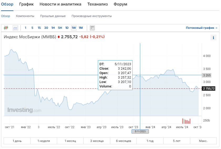This screenshot has height=149, width=221.
Task: Open the Потоковый график link
Action: (200, 28)
